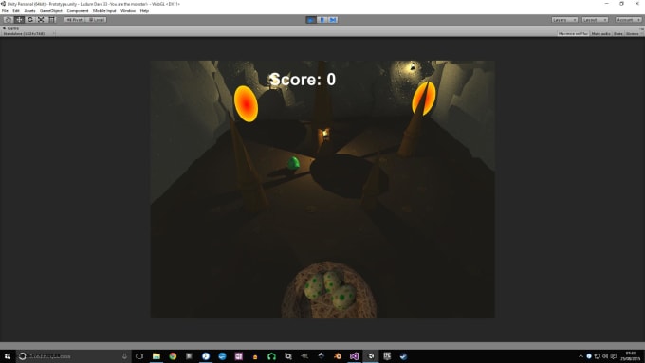Screen dimensions: 645x363
Task: Open the File menu
Action: tap(5, 11)
